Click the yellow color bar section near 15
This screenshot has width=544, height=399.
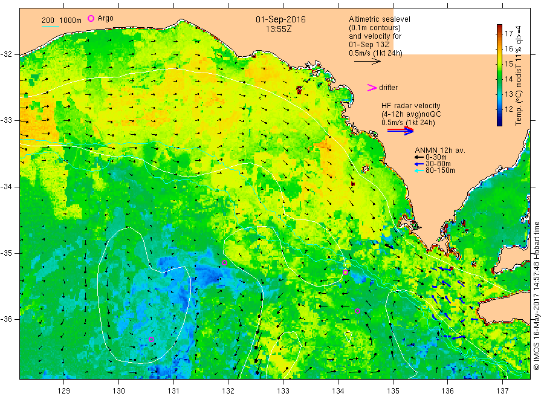click(499, 63)
